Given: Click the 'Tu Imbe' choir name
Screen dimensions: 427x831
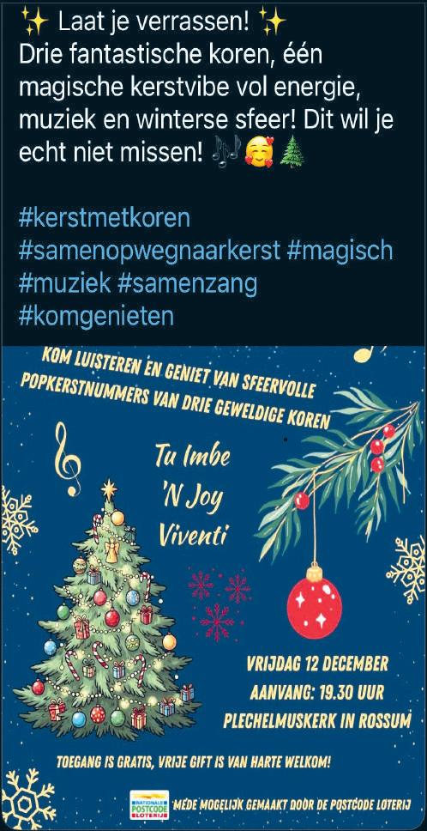Looking at the screenshot, I should [192, 458].
